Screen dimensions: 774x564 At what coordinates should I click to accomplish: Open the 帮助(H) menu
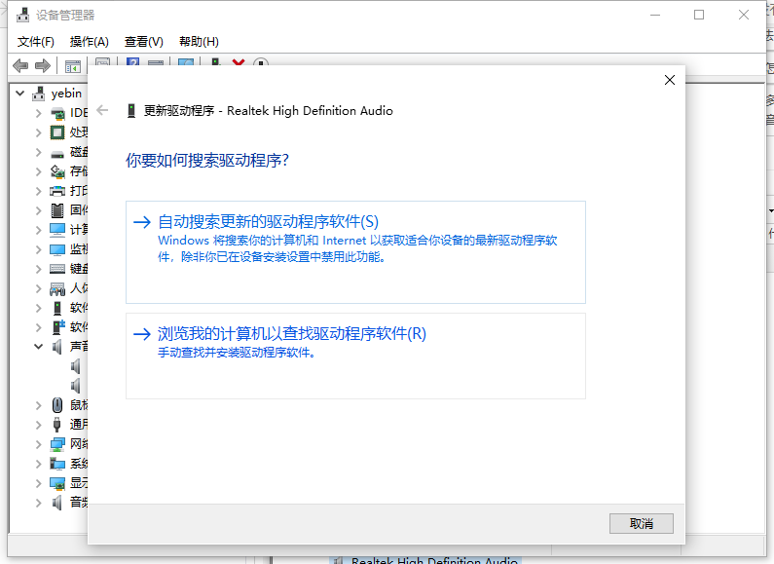tap(199, 42)
